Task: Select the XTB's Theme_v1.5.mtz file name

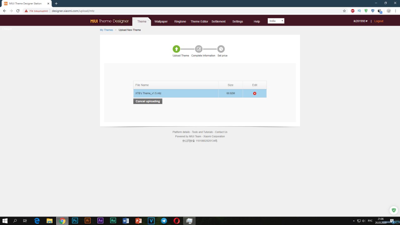Action: (148, 93)
